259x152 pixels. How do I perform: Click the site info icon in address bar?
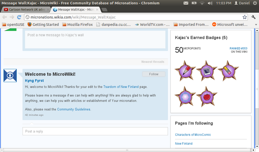(28, 17)
